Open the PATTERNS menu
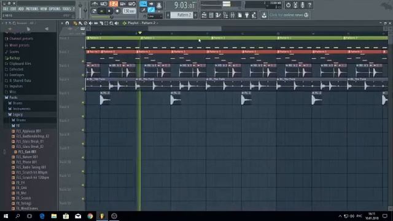The width and height of the screenshot is (393, 221). coord(32,9)
